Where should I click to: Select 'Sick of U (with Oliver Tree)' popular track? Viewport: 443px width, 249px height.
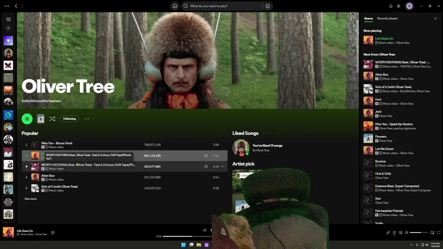point(59,186)
